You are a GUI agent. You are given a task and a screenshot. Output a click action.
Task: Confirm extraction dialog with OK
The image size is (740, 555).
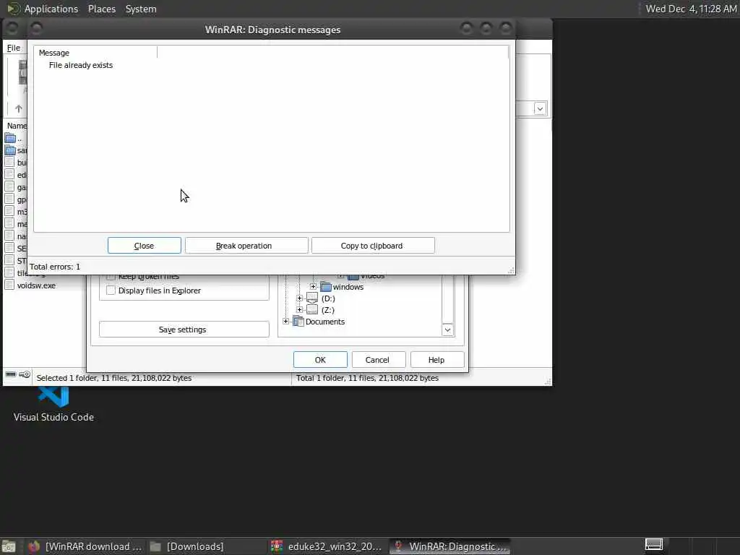(x=320, y=360)
